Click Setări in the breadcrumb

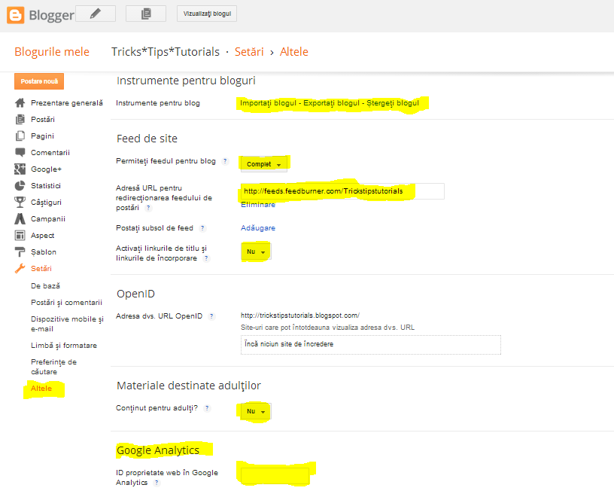tap(249, 52)
